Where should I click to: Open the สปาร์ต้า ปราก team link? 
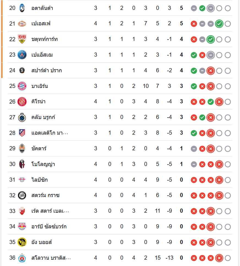point(47,71)
